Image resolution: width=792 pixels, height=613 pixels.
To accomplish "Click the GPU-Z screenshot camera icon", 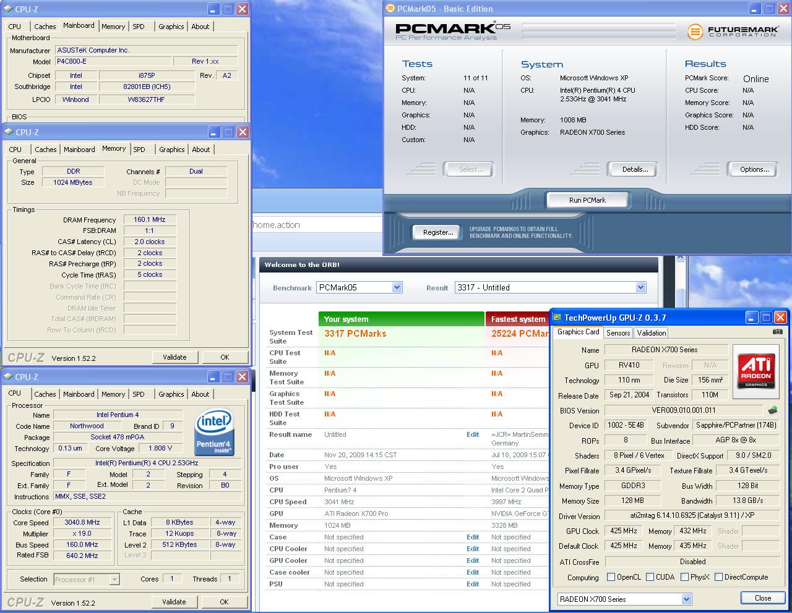I will pos(778,332).
